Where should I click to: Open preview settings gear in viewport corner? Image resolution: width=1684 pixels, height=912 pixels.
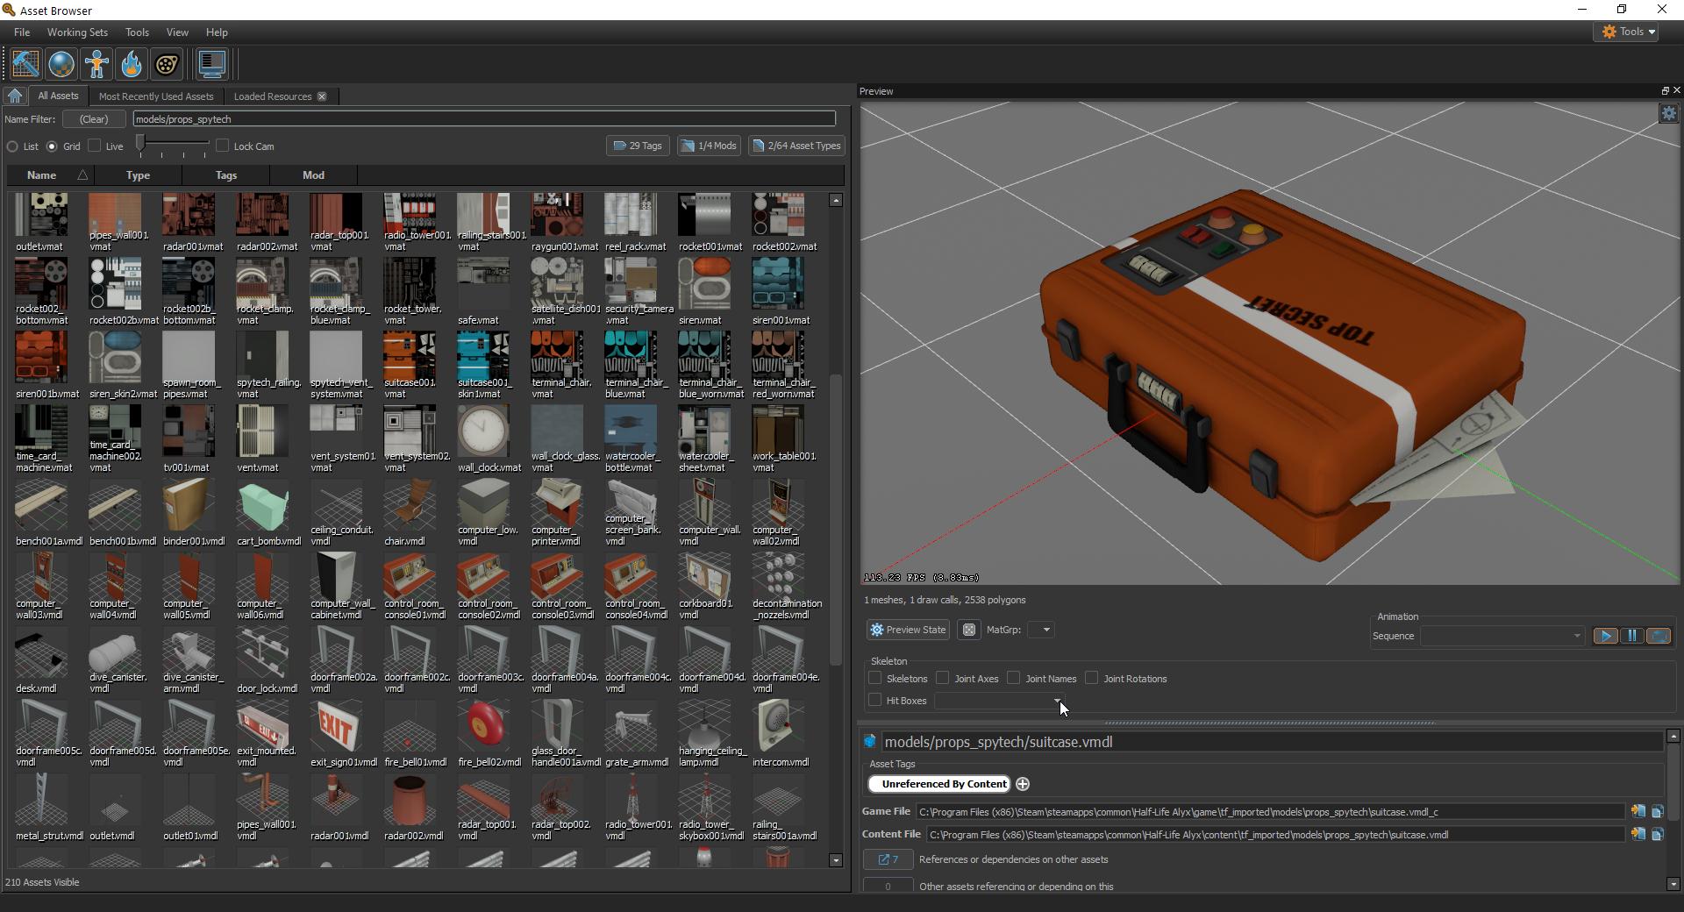1668,113
